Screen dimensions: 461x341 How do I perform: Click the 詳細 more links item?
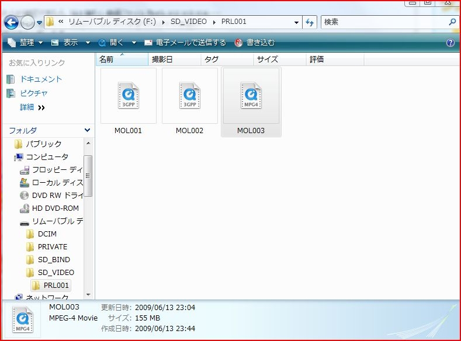(32, 107)
